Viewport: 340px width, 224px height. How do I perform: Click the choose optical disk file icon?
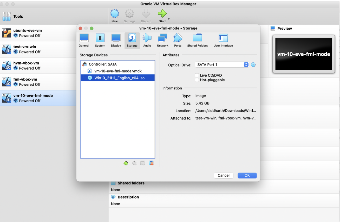(253, 65)
